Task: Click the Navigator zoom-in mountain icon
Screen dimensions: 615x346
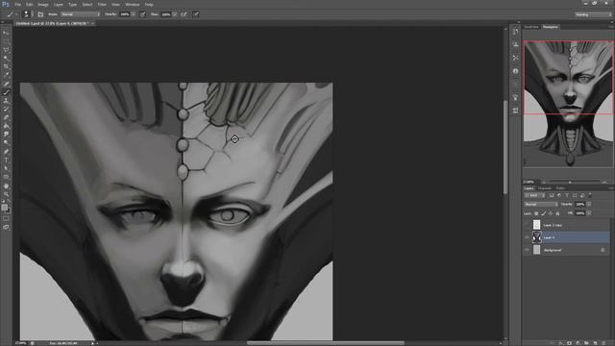Action: point(604,182)
